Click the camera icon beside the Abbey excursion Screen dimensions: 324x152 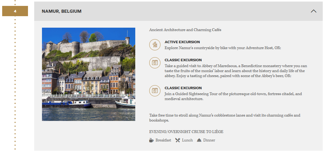coord(155,62)
